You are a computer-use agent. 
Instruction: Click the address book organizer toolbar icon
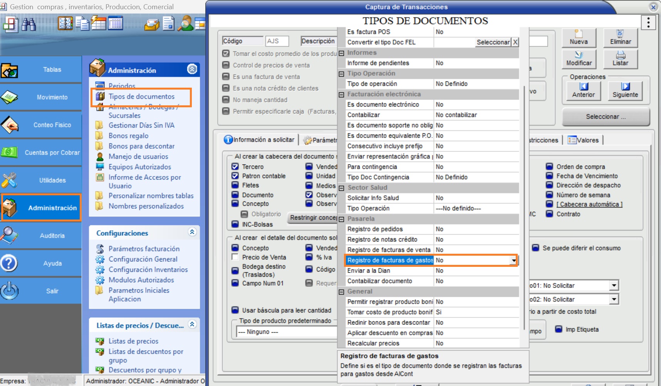(x=65, y=23)
